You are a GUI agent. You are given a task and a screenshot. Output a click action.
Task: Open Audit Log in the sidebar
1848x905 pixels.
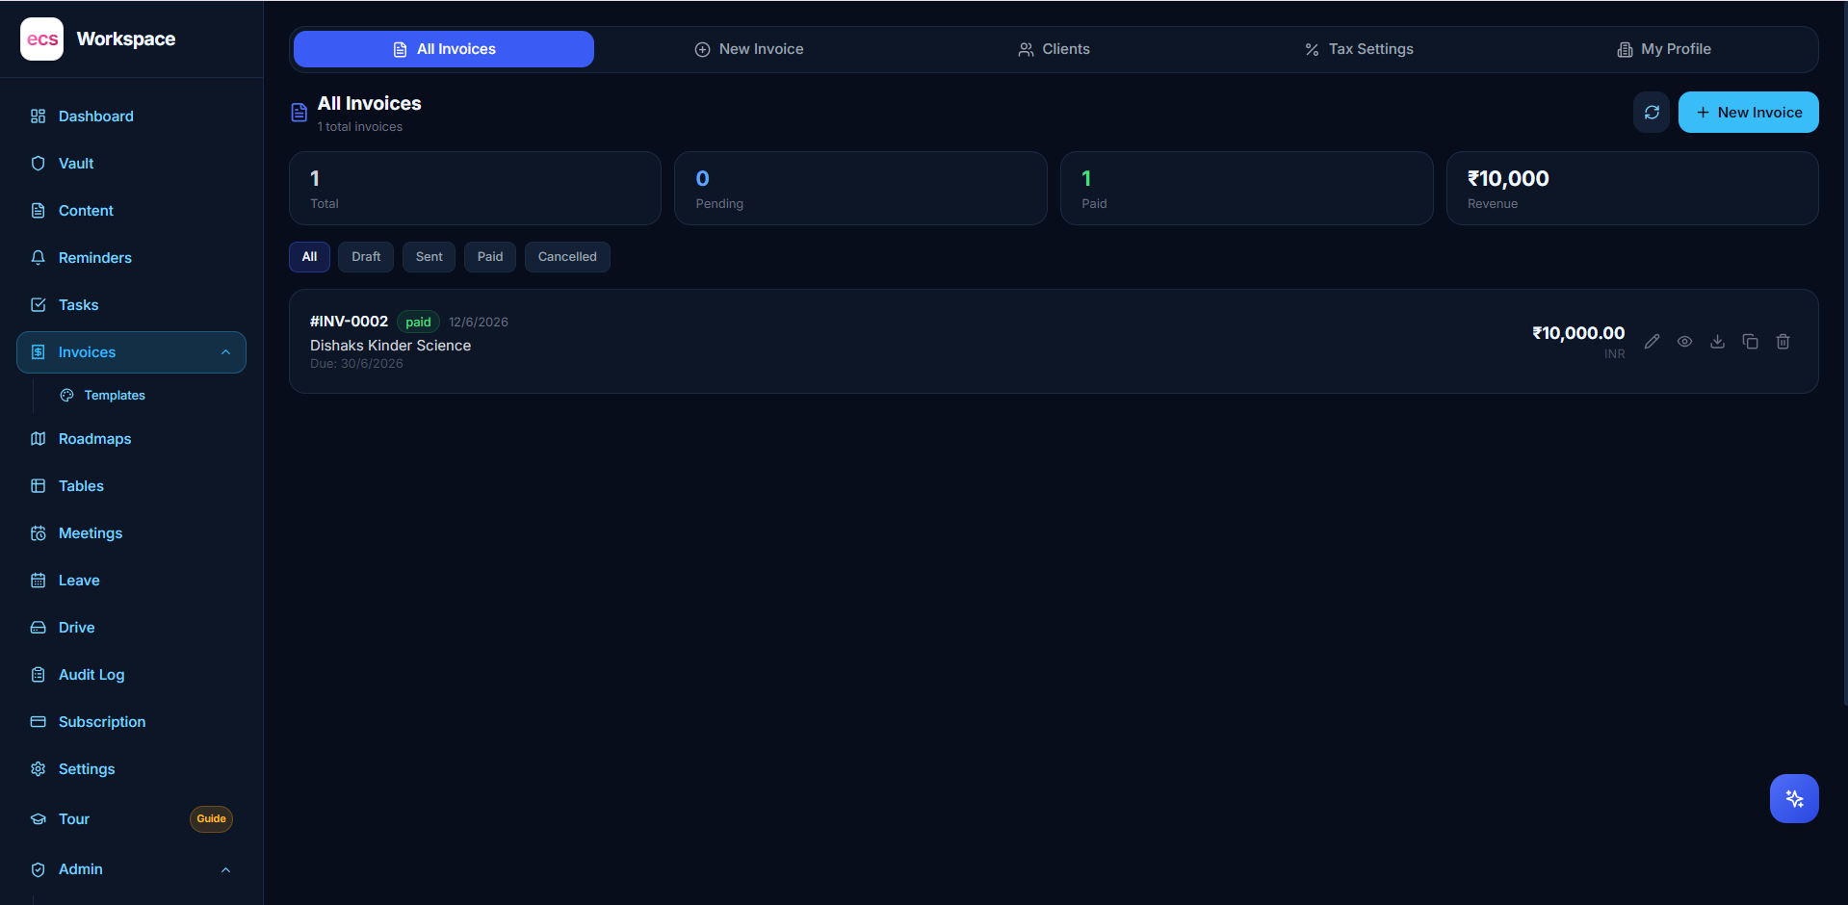[x=131, y=675]
